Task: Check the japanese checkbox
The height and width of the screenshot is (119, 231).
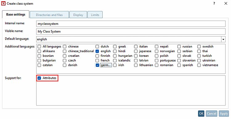Action: pos(136,51)
